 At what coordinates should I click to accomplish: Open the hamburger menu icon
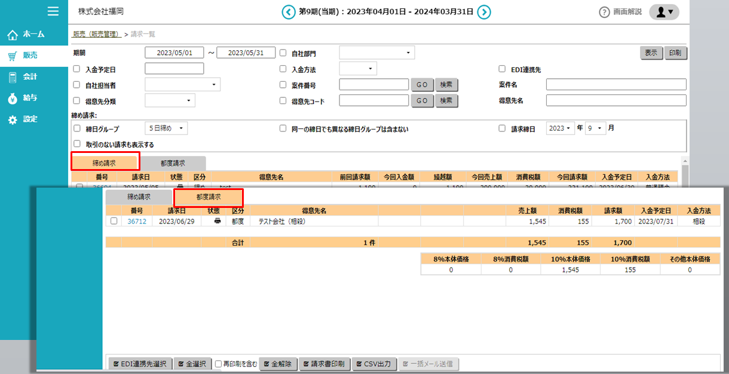click(53, 11)
